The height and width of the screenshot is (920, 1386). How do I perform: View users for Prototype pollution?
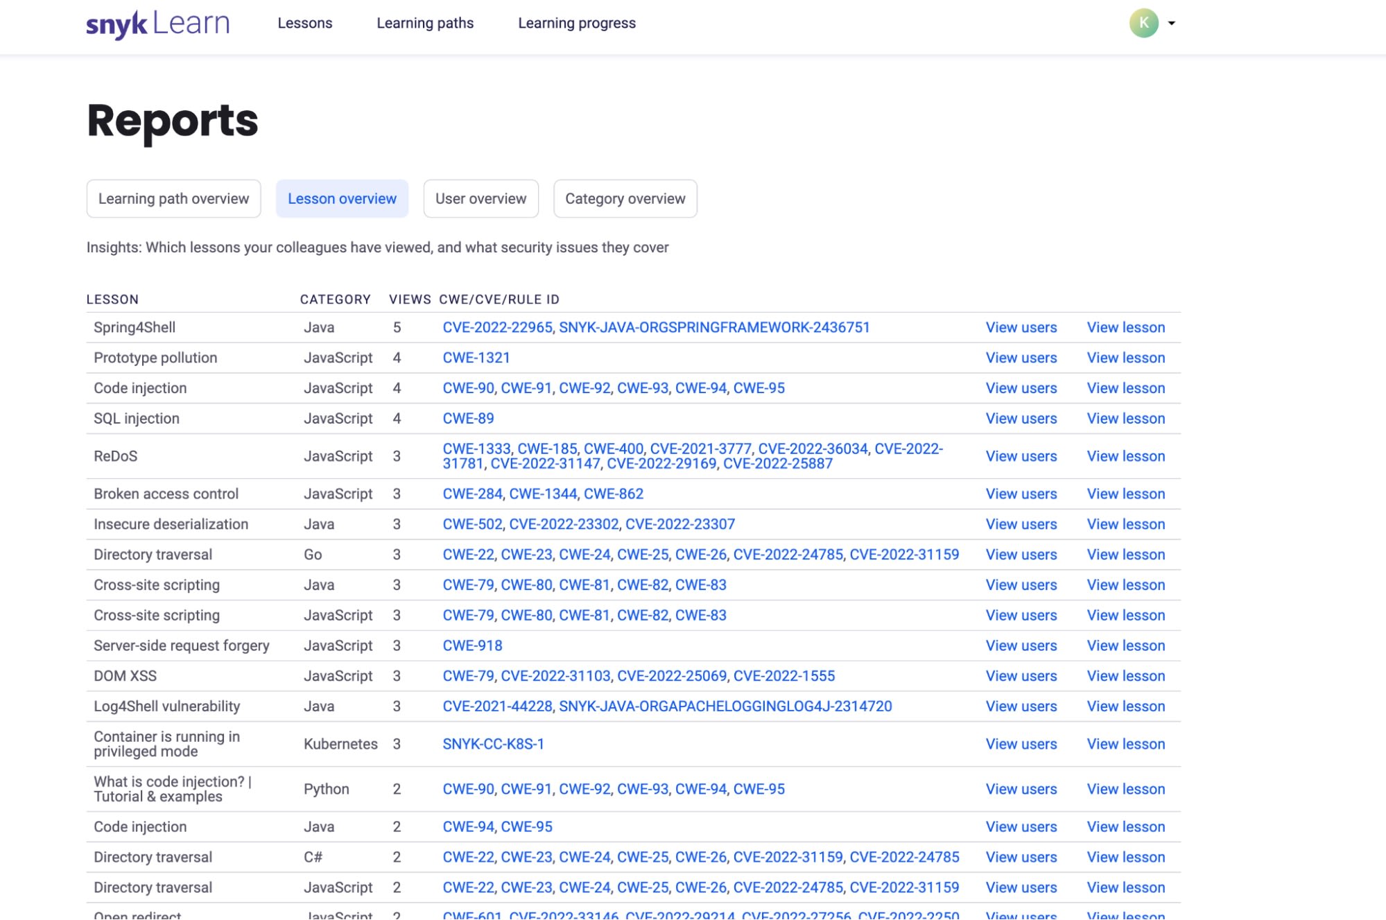(x=1021, y=358)
